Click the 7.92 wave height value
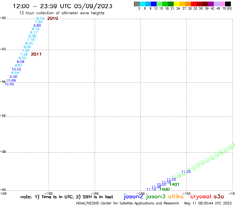This screenshot has width=235, height=206. coord(26,51)
